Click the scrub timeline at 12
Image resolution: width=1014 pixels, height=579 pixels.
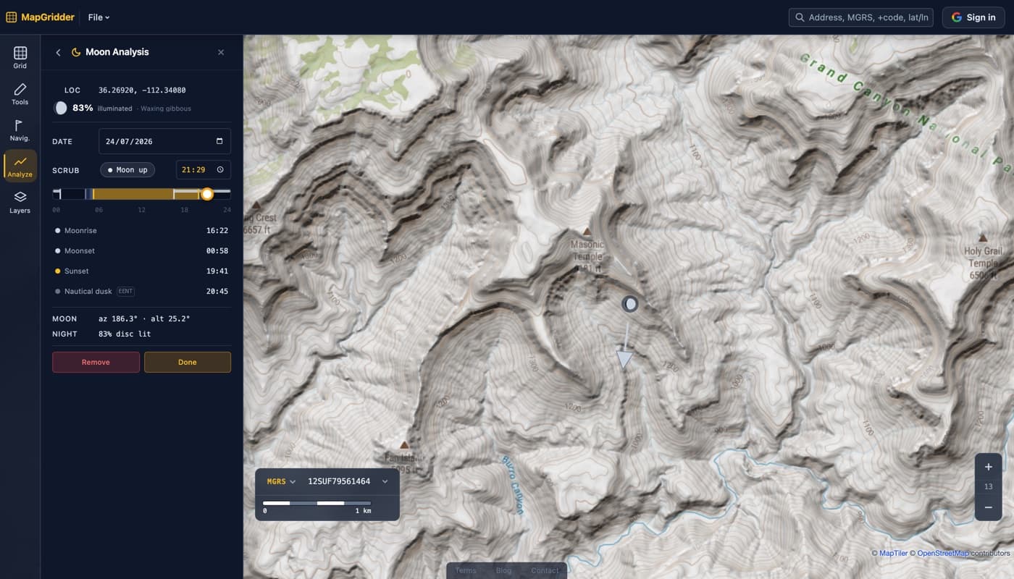(142, 194)
